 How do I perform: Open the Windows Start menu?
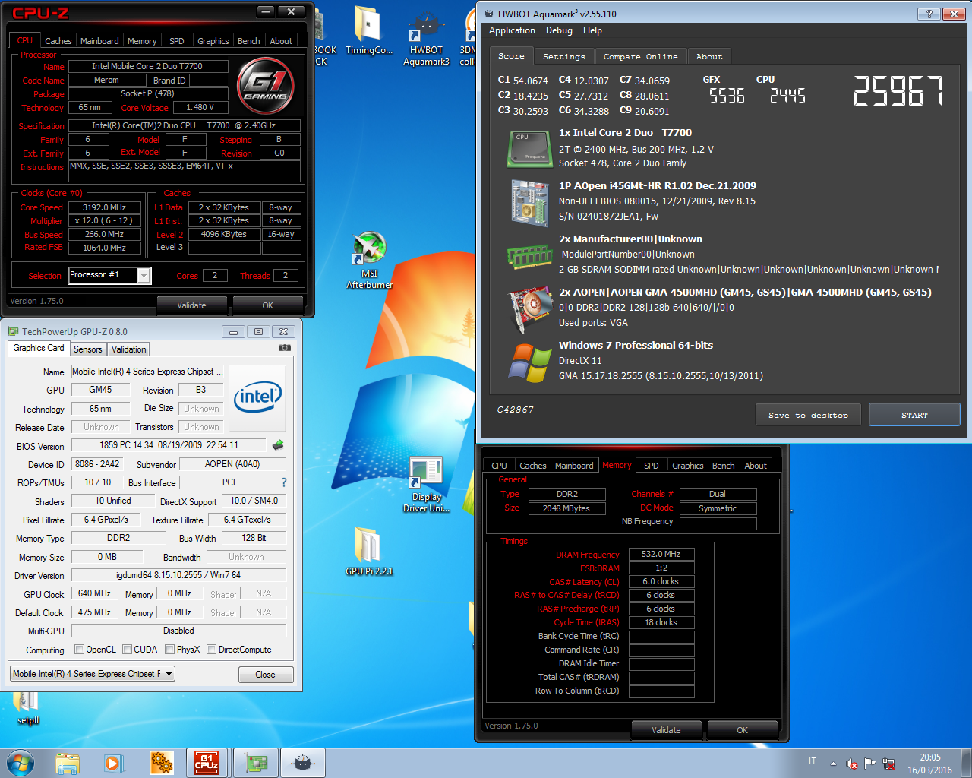point(21,763)
